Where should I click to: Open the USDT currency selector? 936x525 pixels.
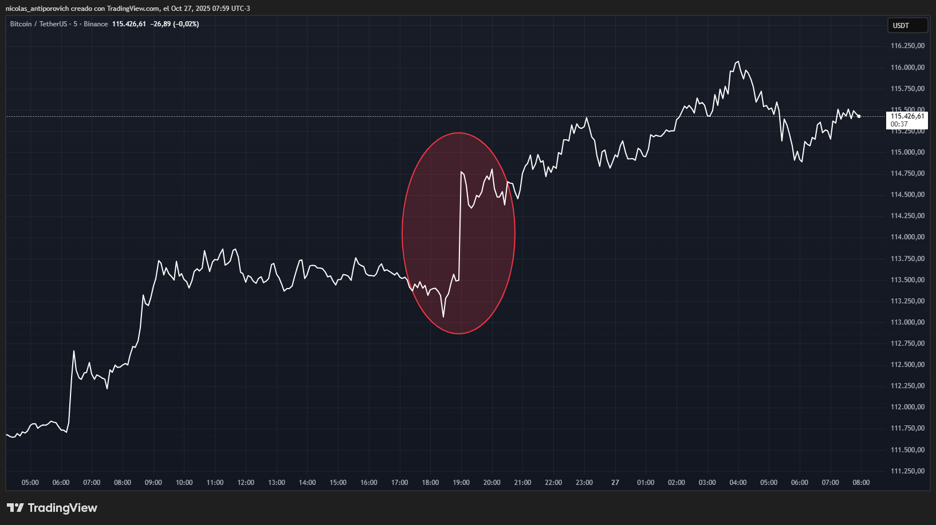coord(907,26)
